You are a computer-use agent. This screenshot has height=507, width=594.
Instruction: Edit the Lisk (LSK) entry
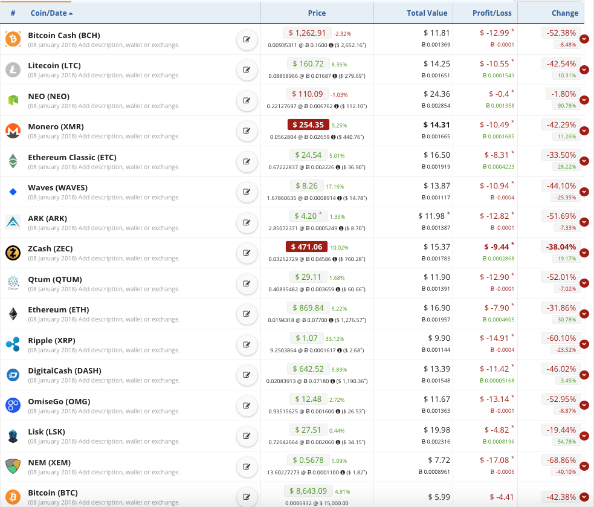click(x=247, y=436)
